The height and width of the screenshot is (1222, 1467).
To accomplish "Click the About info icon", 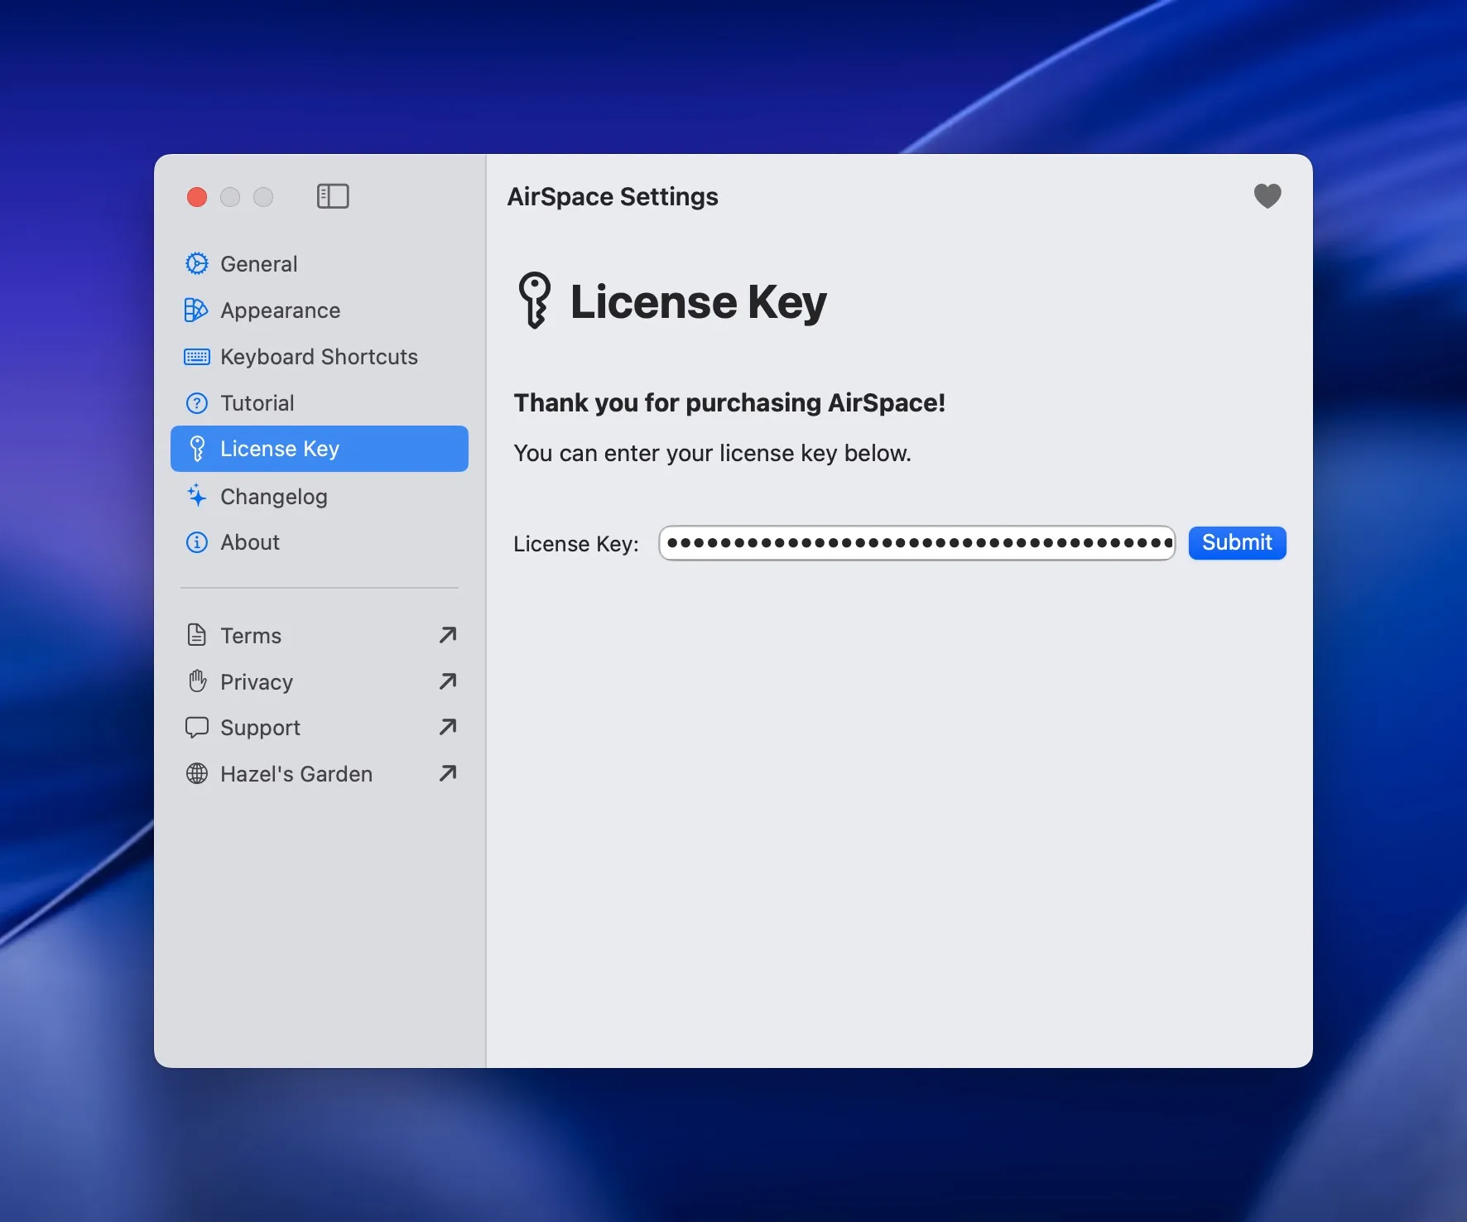I will click(197, 542).
